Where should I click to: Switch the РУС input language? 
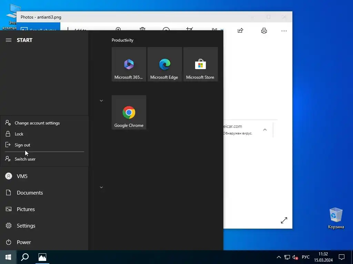[306, 257]
